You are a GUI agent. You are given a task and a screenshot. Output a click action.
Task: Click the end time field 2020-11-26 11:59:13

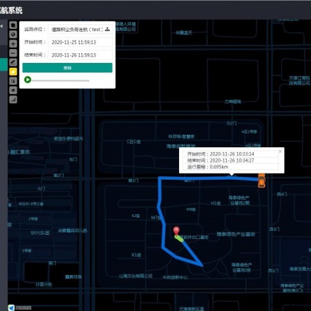80,55
